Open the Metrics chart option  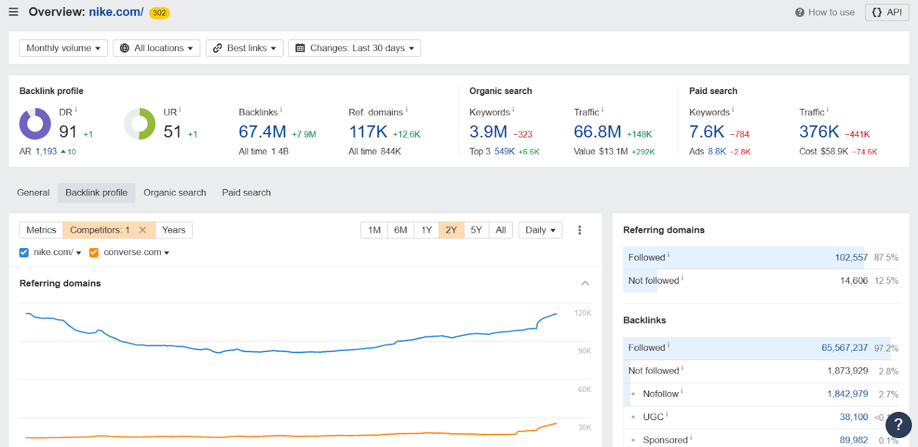(41, 230)
